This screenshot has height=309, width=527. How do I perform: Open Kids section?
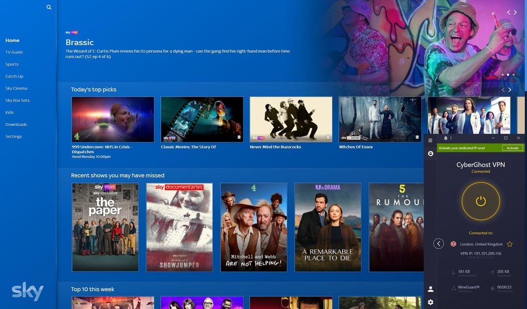[9, 112]
